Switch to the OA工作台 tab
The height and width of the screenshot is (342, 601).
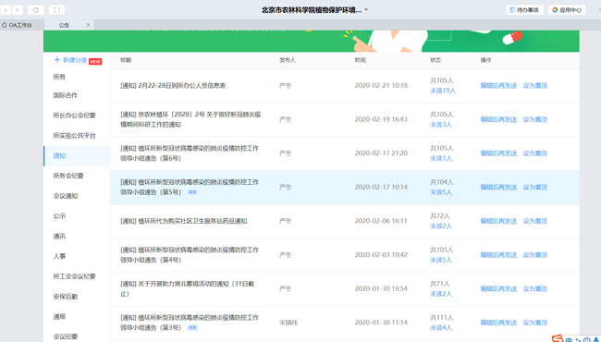coord(18,25)
